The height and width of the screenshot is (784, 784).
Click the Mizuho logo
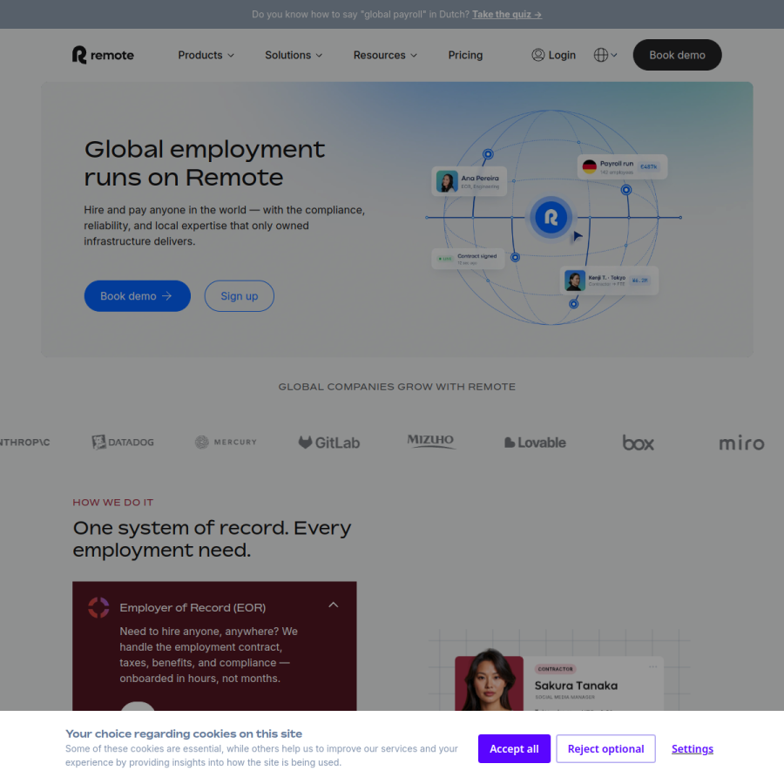point(431,441)
